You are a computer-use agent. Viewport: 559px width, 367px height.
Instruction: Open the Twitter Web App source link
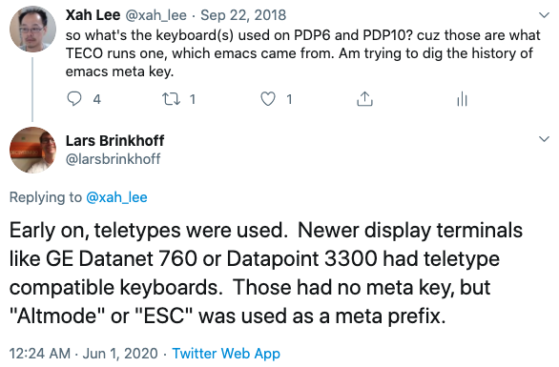[226, 354]
